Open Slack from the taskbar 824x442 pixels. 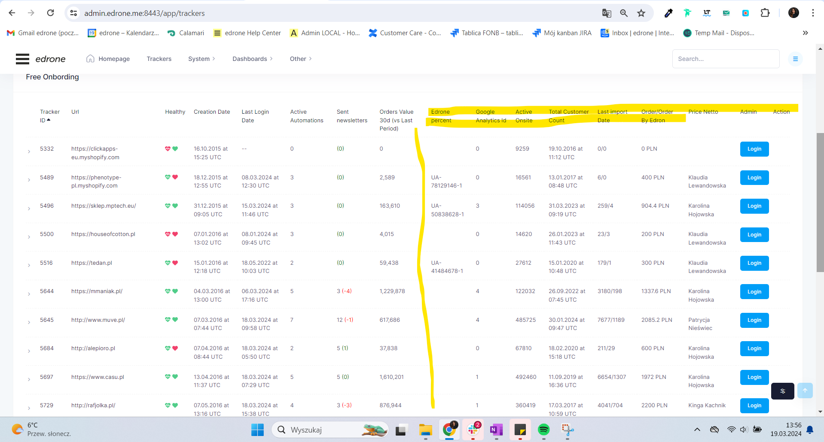coord(473,430)
